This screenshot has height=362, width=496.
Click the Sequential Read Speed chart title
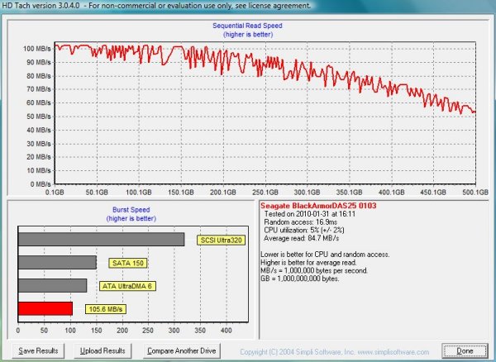tap(247, 26)
